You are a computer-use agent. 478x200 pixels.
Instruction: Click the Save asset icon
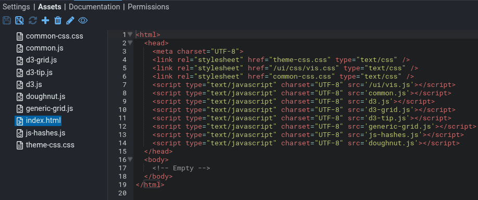pos(7,20)
